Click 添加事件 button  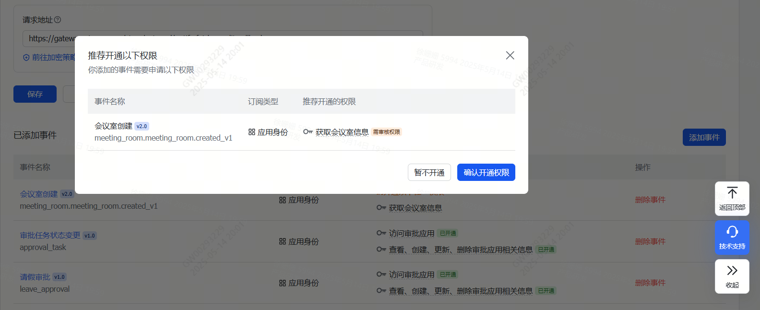704,137
